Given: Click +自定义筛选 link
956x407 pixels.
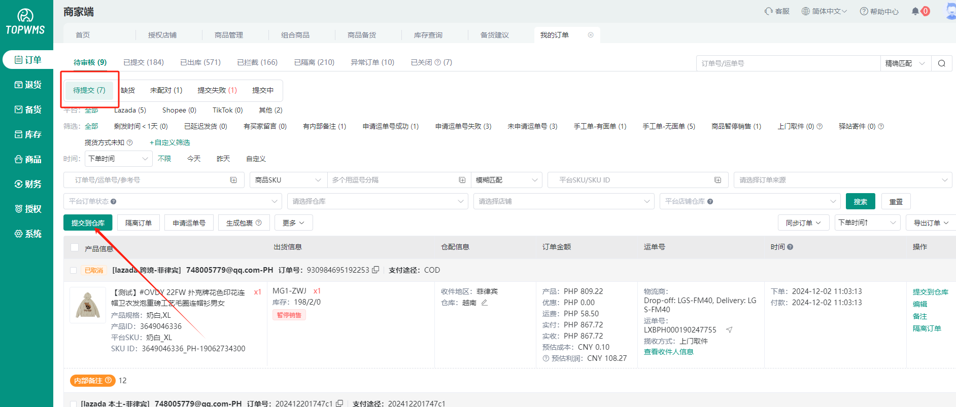Looking at the screenshot, I should (170, 142).
